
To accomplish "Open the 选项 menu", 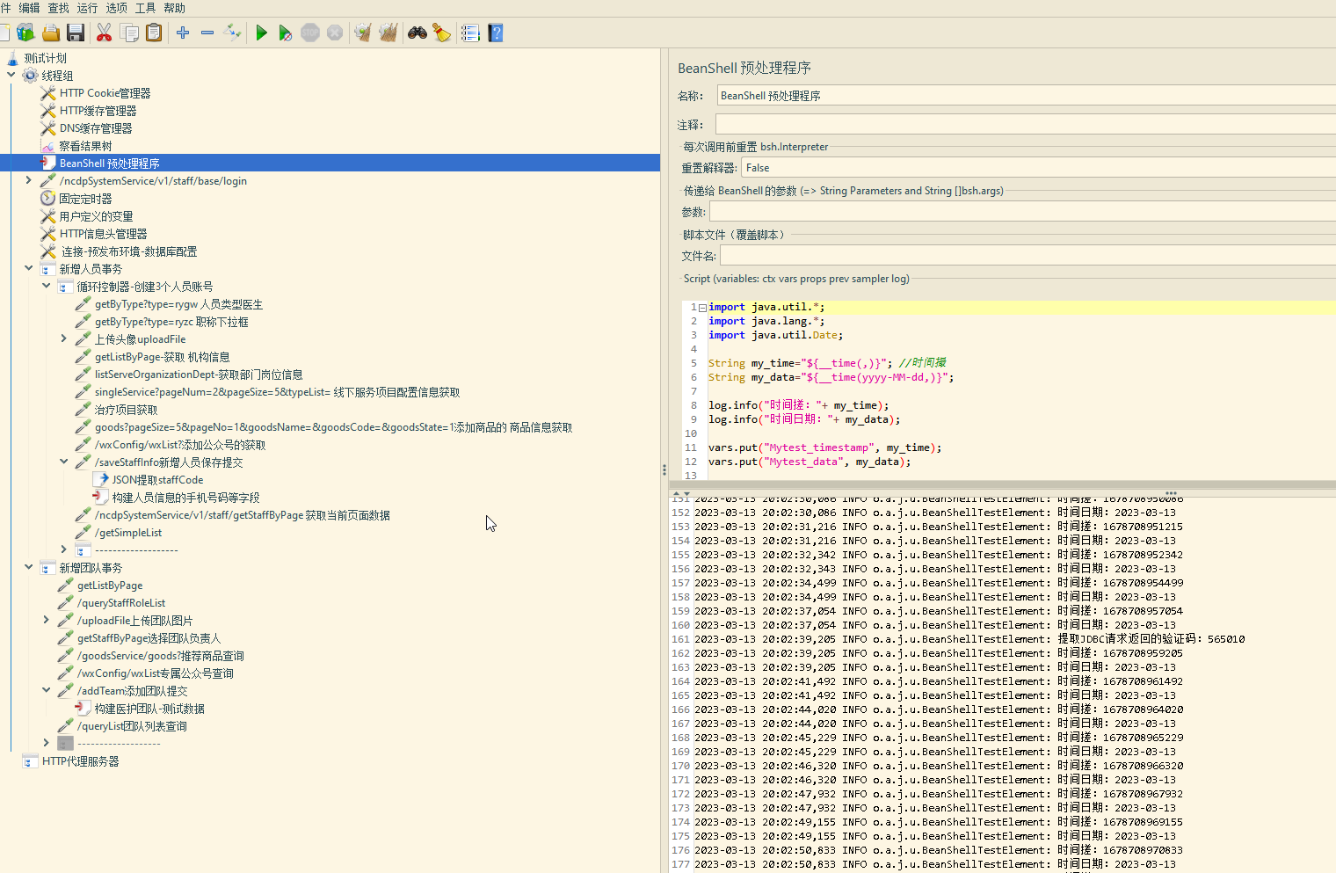I will [116, 8].
